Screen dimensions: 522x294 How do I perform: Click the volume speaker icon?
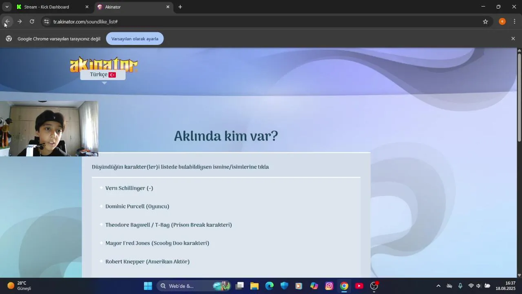[479, 286]
